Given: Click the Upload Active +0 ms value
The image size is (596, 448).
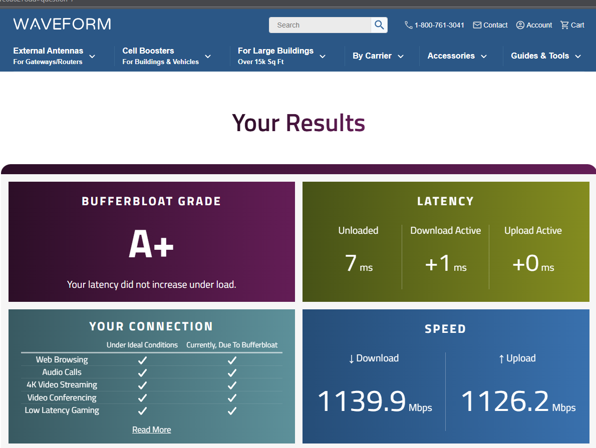Looking at the screenshot, I should (x=533, y=263).
